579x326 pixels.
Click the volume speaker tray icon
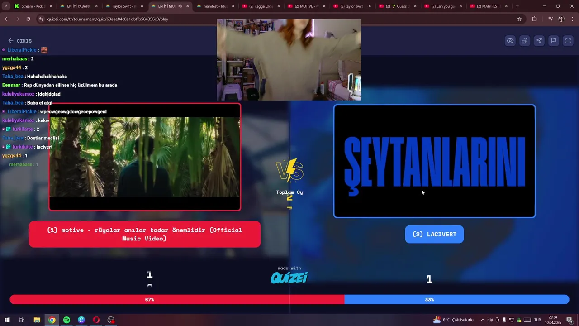click(x=490, y=320)
